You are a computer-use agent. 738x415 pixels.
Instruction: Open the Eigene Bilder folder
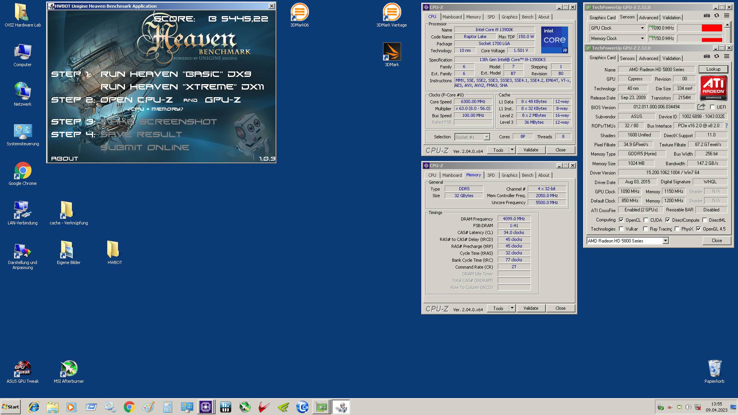69,253
